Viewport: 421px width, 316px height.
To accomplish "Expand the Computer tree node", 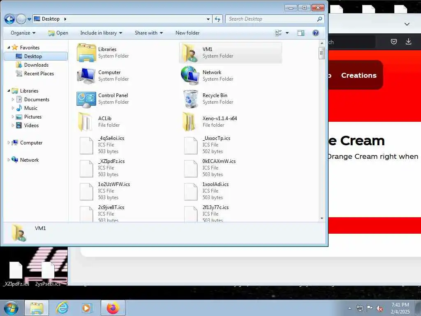I will pyautogui.click(x=9, y=143).
